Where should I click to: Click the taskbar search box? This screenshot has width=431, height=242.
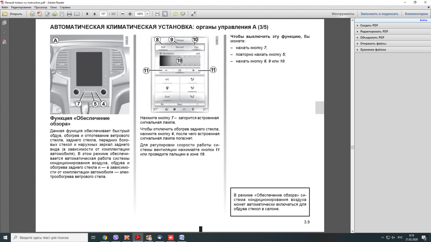click(50, 237)
